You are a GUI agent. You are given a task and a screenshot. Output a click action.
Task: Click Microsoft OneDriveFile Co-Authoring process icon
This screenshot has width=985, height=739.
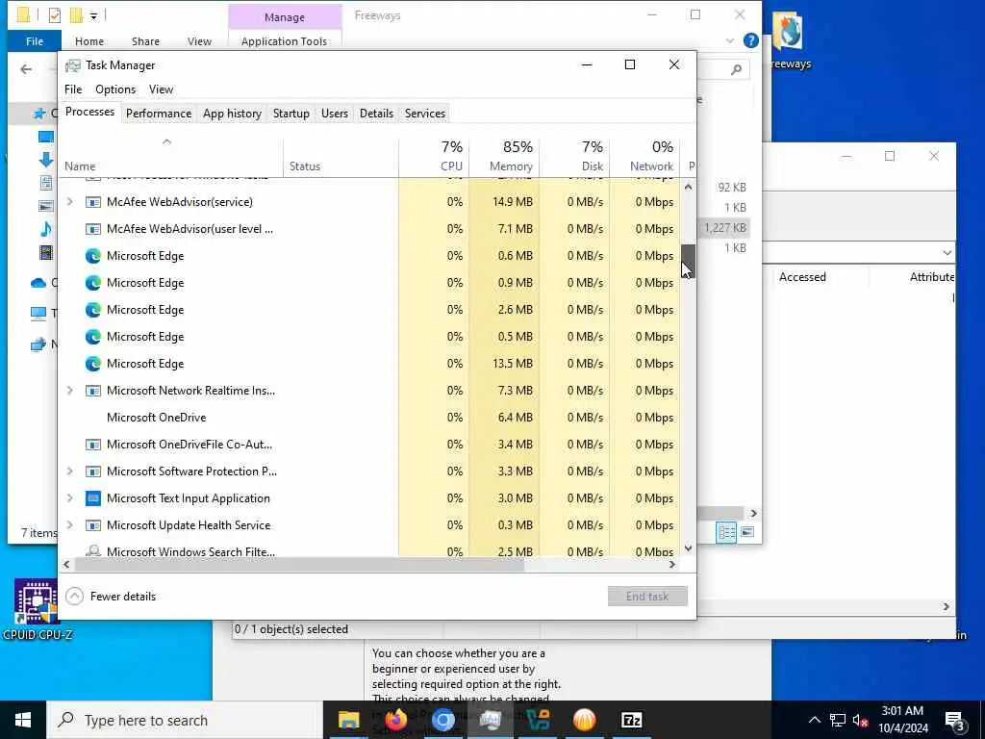click(x=93, y=445)
